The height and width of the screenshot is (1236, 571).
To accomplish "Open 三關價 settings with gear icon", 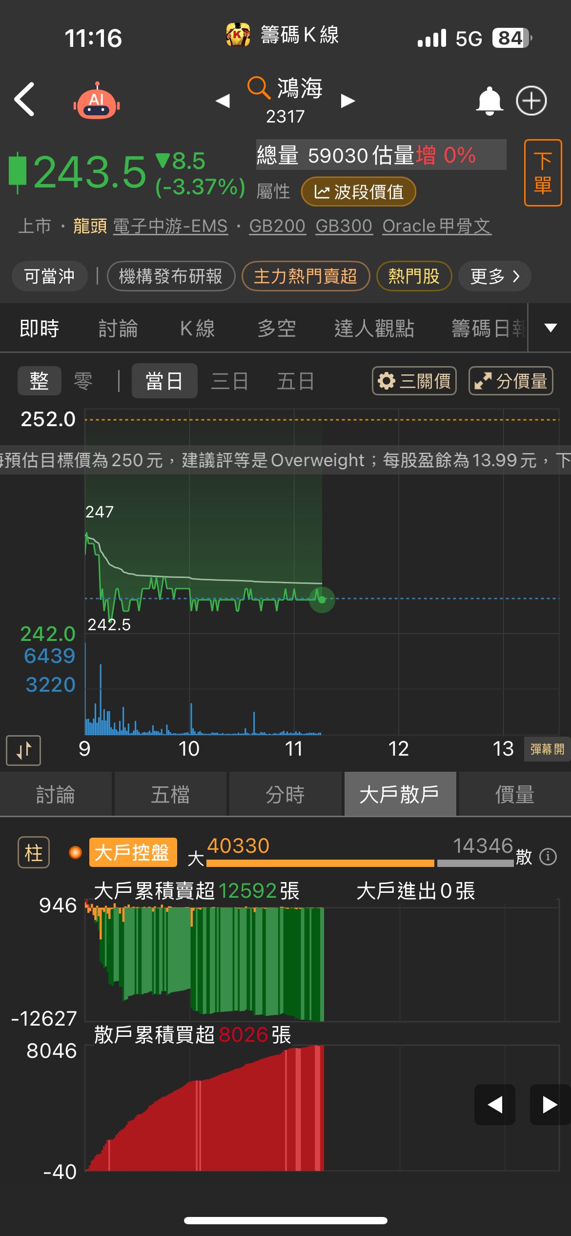I will coord(414,381).
